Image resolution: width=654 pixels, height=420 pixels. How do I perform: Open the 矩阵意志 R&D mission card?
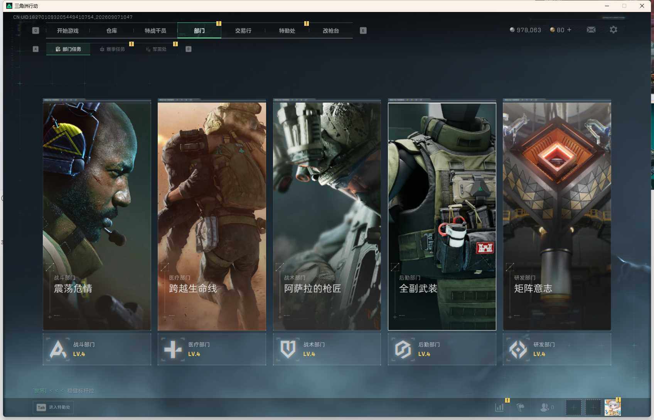[557, 216]
